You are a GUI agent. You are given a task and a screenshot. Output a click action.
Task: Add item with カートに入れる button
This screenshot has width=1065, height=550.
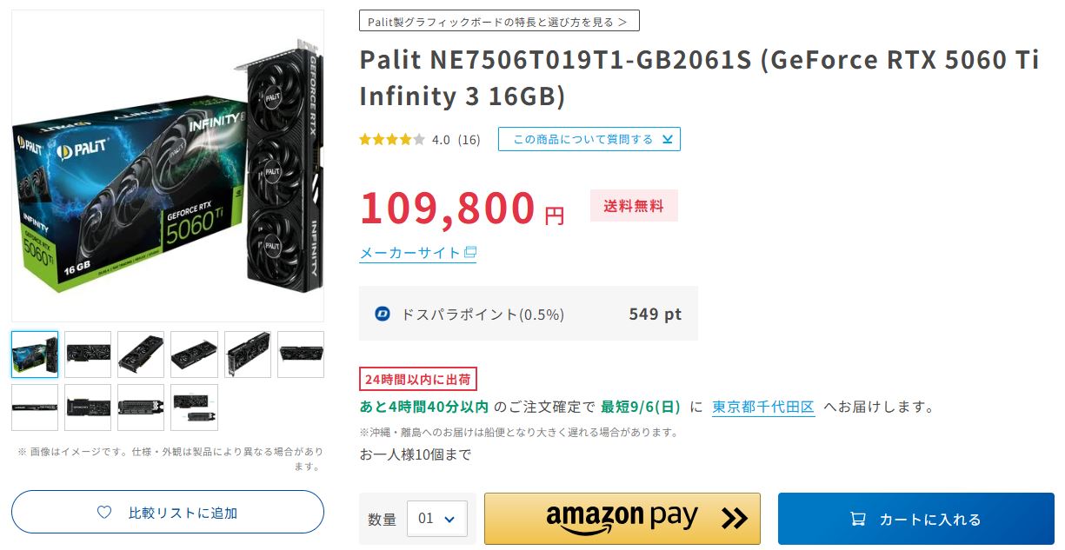pos(915,519)
